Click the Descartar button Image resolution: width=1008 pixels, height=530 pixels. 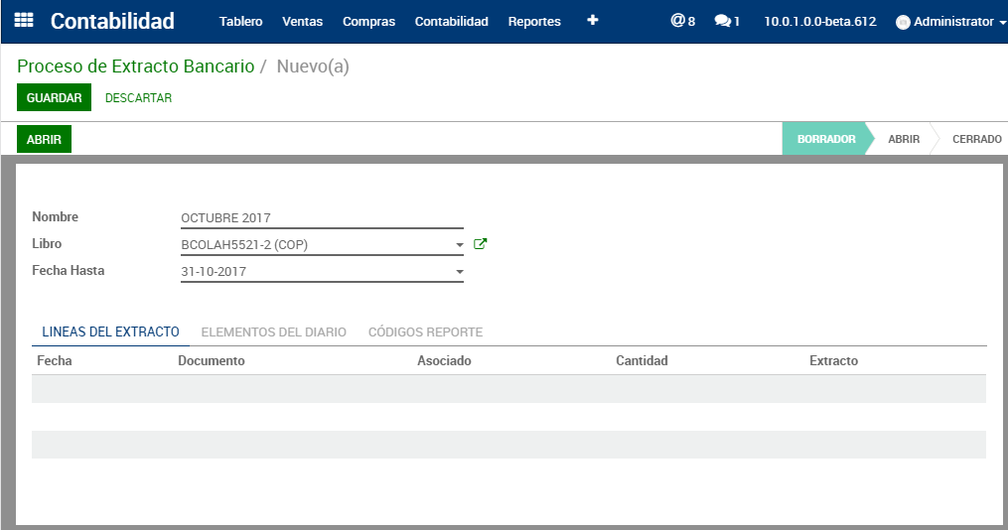138,98
